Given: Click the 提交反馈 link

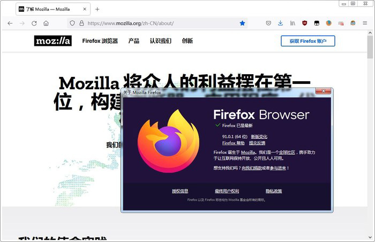Looking at the screenshot, I should click(257, 143).
